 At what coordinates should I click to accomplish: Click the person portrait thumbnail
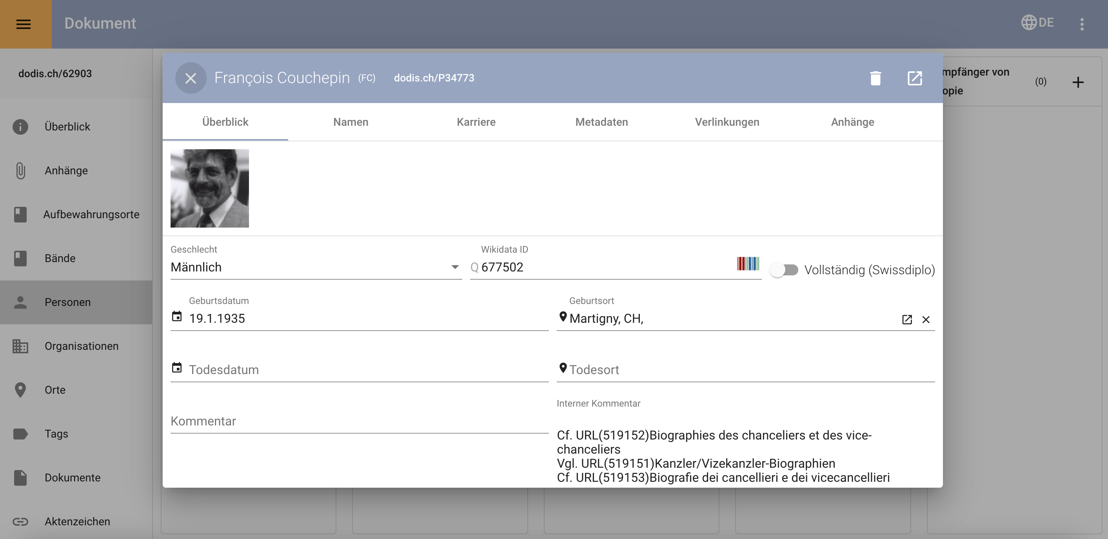pos(209,188)
